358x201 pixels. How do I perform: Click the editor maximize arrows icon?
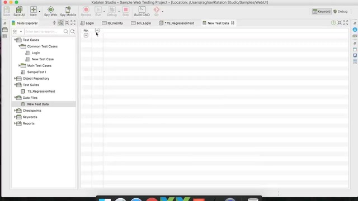[x=346, y=22]
